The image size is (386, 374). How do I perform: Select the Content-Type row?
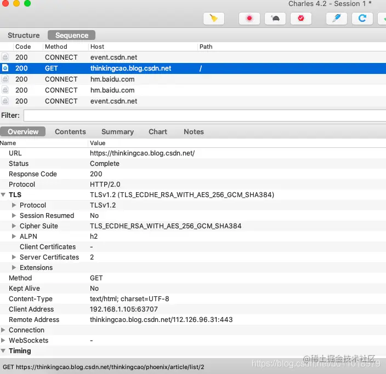click(193, 299)
